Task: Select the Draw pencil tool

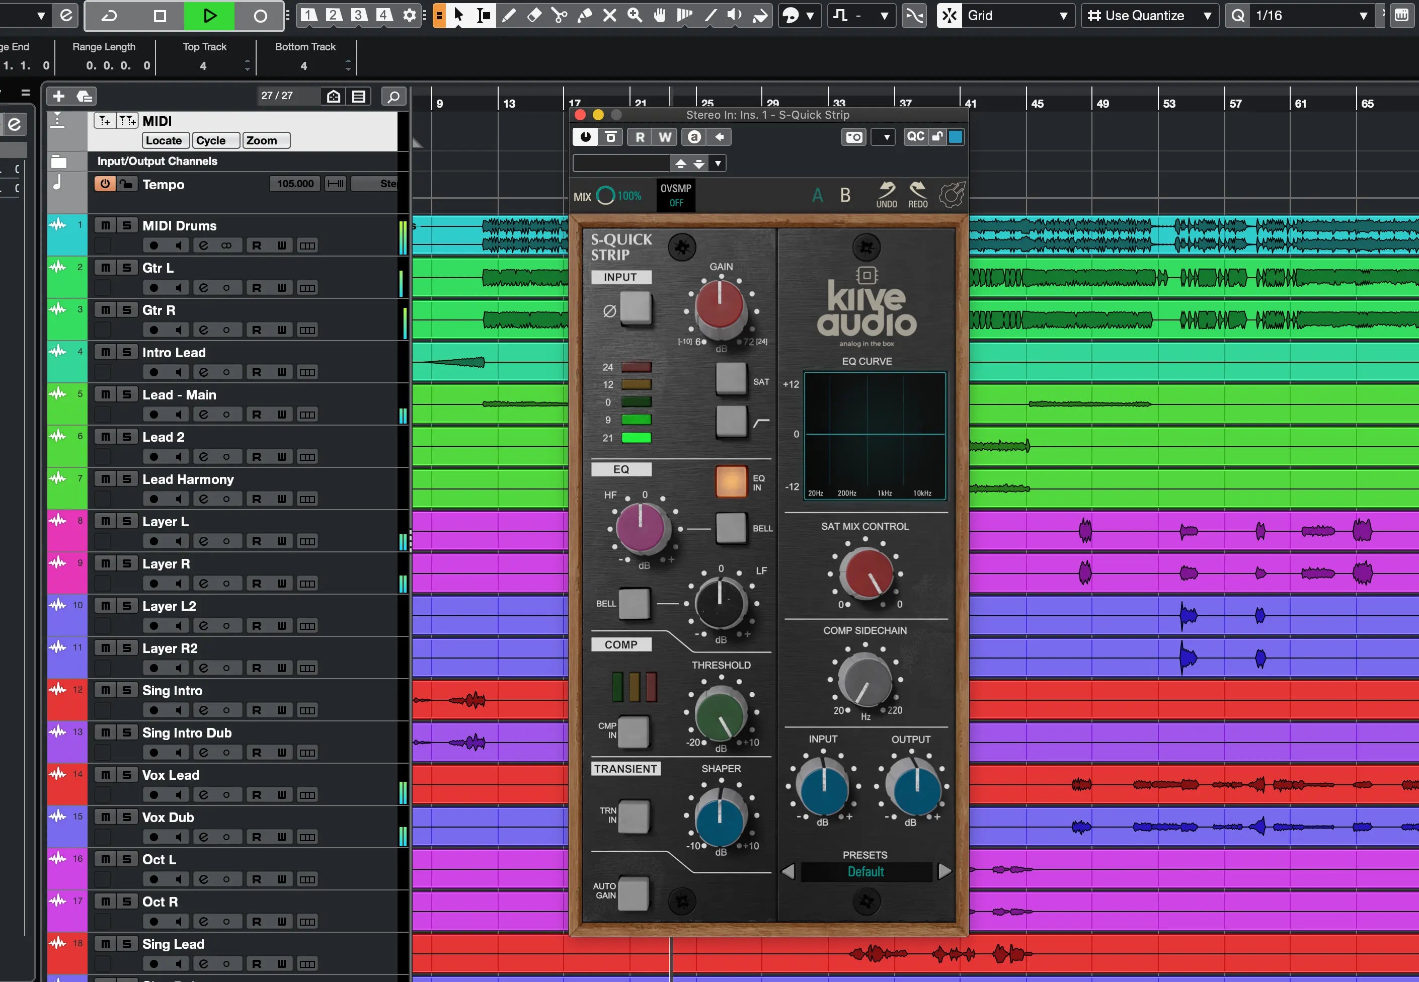Action: (x=509, y=16)
